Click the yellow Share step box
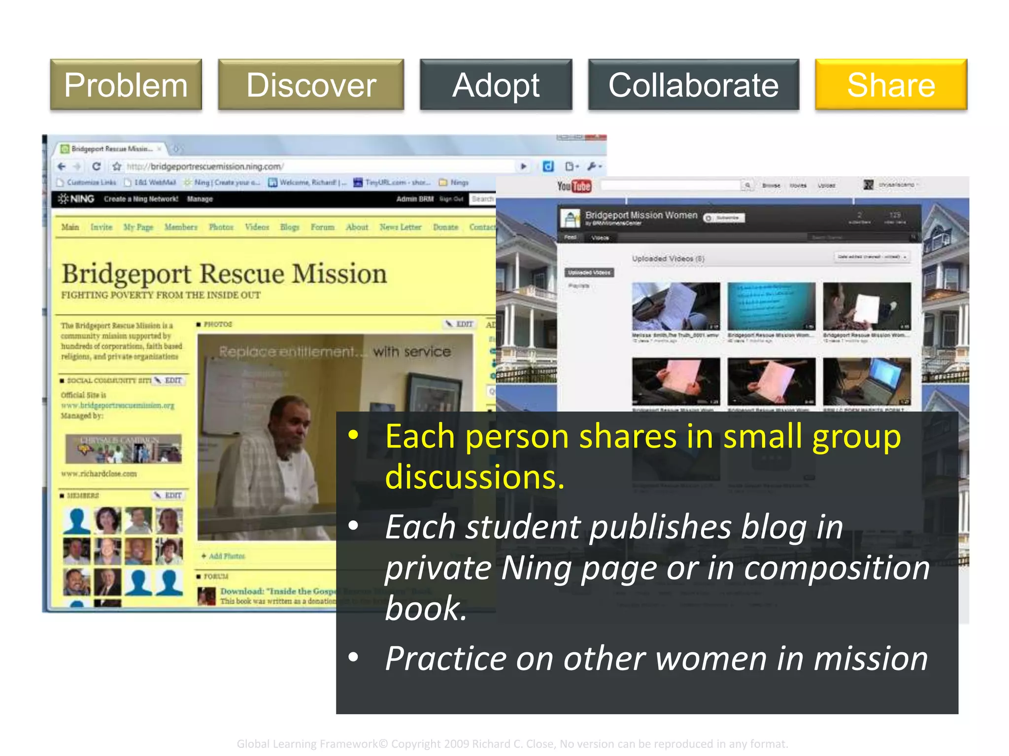 pyautogui.click(x=891, y=85)
